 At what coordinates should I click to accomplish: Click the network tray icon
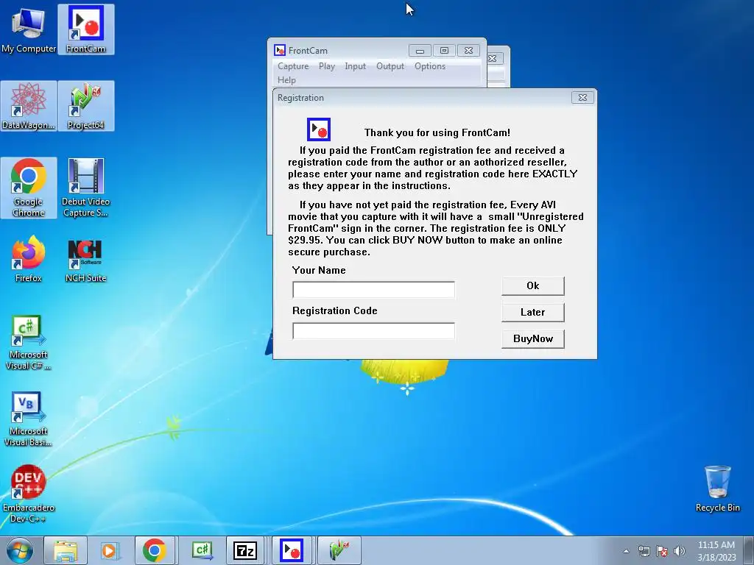coord(644,551)
